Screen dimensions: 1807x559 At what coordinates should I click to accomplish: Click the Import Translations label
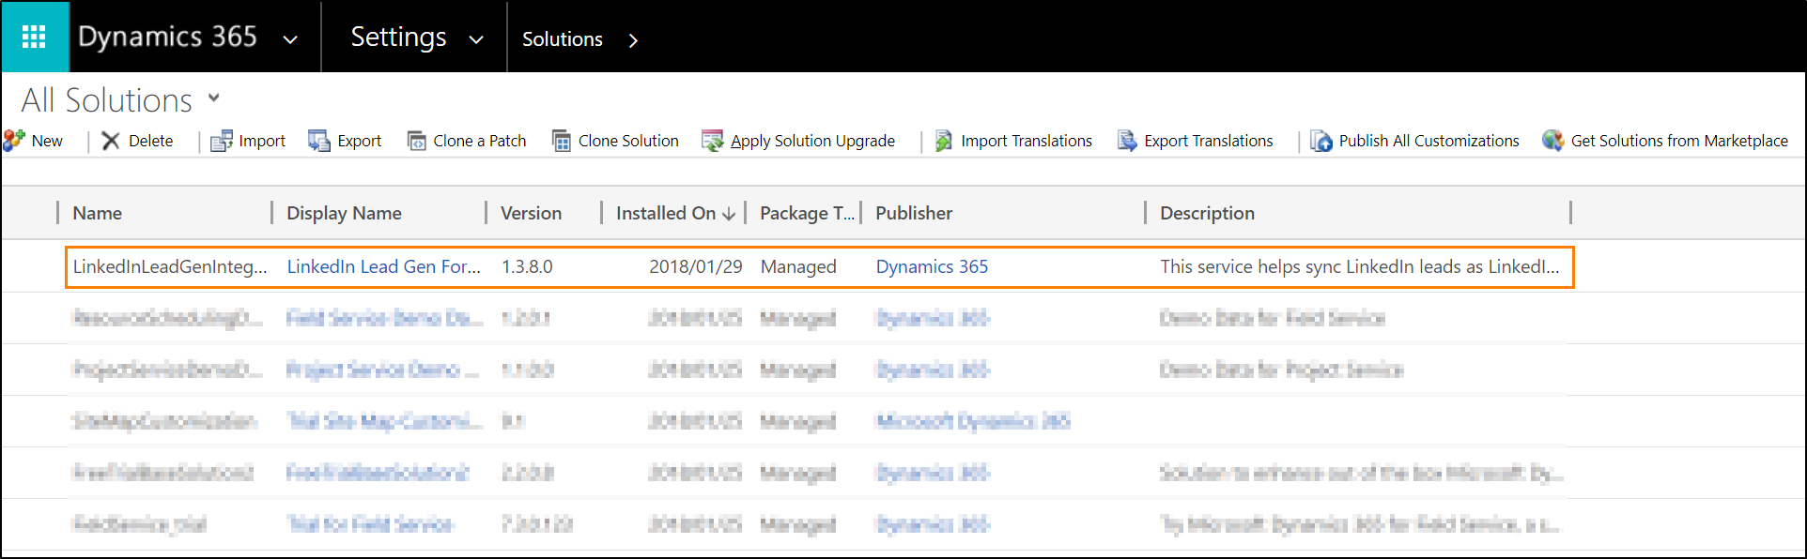(x=1027, y=141)
